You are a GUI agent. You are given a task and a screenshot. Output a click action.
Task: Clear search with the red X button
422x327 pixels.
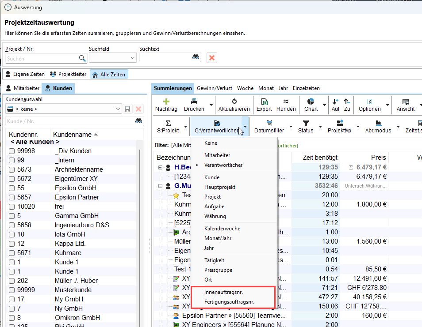(x=212, y=58)
